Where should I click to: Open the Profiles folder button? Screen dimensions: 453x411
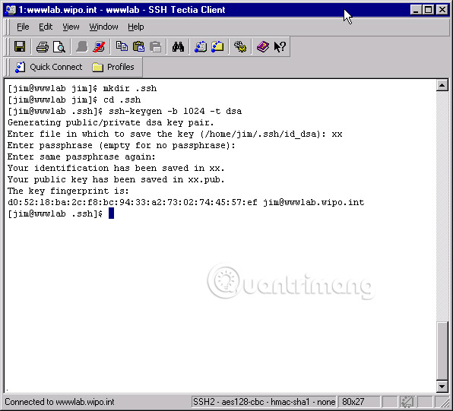coord(113,67)
